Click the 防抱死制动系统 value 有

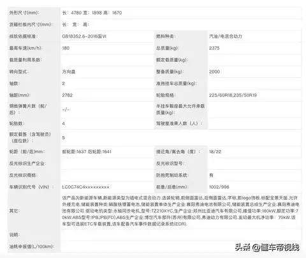(211, 175)
